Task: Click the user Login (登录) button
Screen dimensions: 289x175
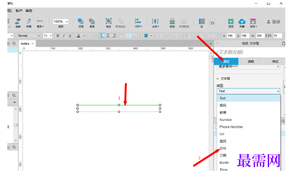Action: 274,22
